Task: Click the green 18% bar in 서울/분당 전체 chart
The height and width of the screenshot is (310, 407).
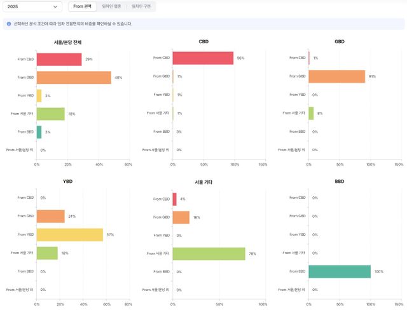Action: (51, 114)
